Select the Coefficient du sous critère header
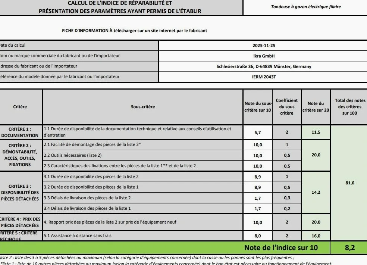The width and height of the screenshot is (367, 265). (x=287, y=107)
